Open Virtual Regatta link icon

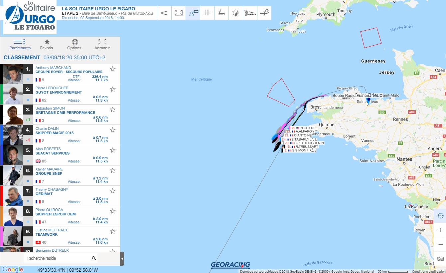click(250, 13)
